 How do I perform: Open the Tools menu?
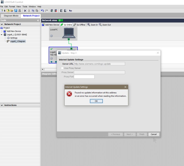[25, 7]
